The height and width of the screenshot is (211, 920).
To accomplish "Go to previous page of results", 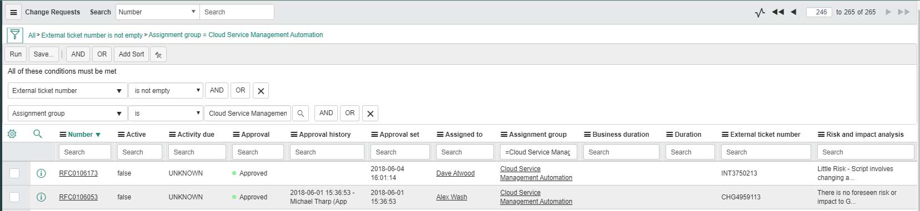I will pos(793,12).
